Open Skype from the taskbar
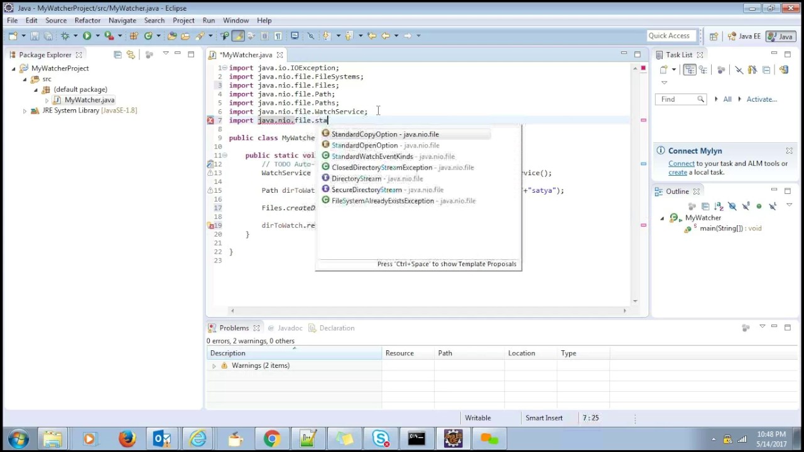Screen dimensions: 804x452 tap(381, 438)
